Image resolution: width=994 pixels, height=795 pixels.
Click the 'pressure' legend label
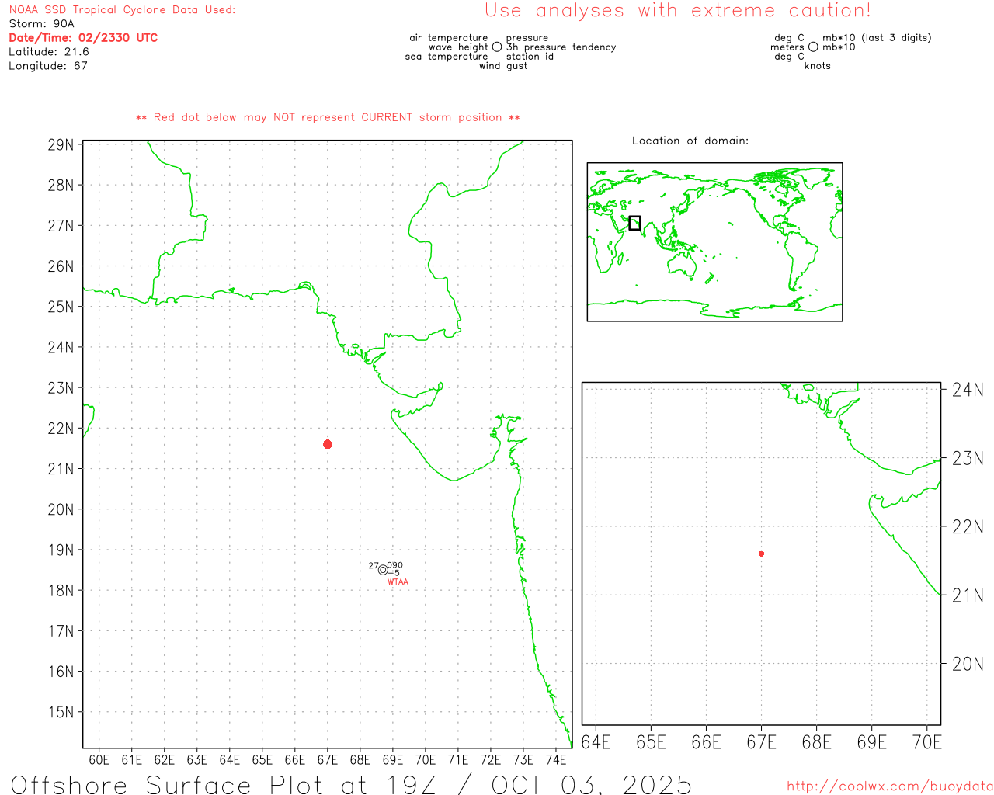click(x=527, y=38)
